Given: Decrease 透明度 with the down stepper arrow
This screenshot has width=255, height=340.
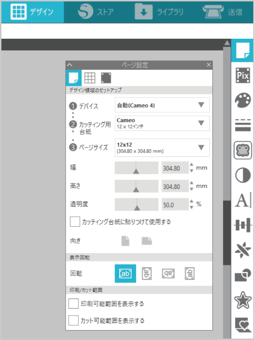Looking at the screenshot, I should tap(191, 207).
